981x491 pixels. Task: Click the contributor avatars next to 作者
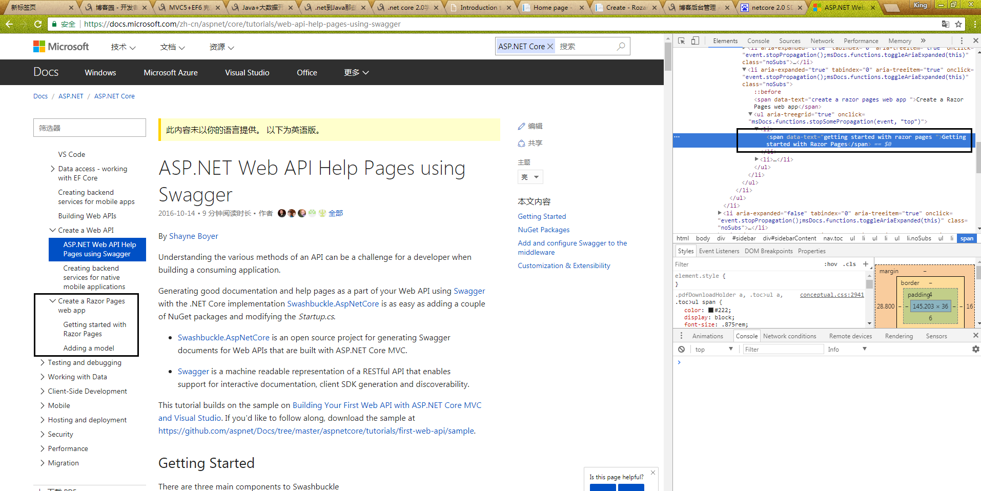click(301, 213)
